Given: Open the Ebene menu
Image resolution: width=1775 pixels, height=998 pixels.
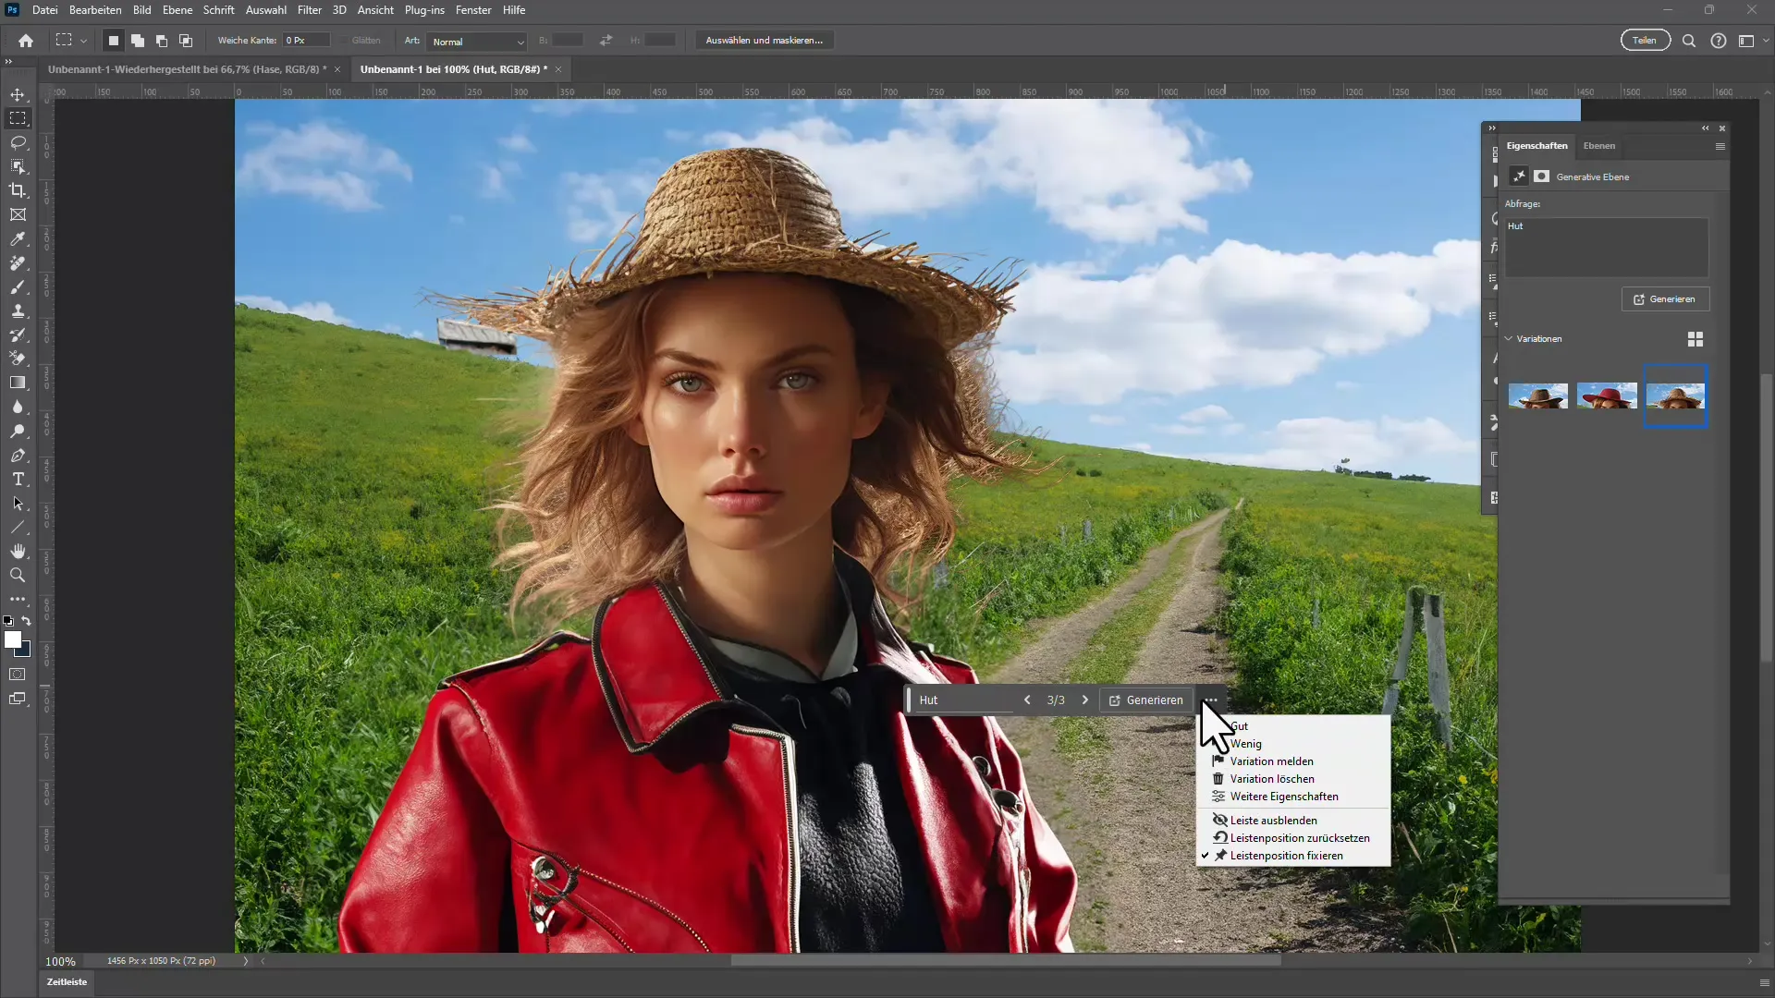Looking at the screenshot, I should (x=177, y=10).
